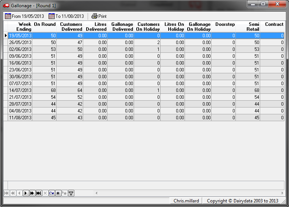Click the go-to-bookmark navigator icon

pyautogui.click(x=65, y=193)
